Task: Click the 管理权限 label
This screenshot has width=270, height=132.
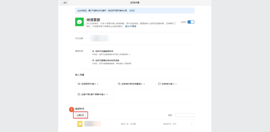Action: pos(79,51)
